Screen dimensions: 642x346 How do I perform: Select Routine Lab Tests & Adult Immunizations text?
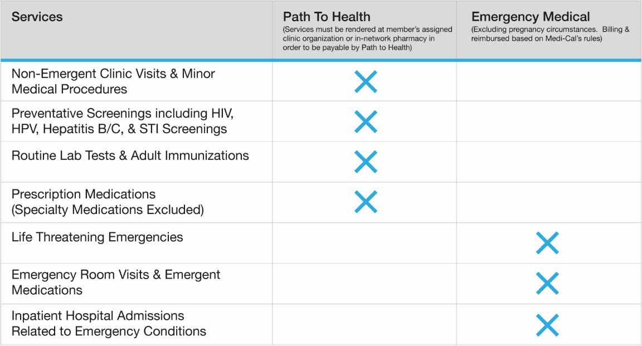(130, 155)
